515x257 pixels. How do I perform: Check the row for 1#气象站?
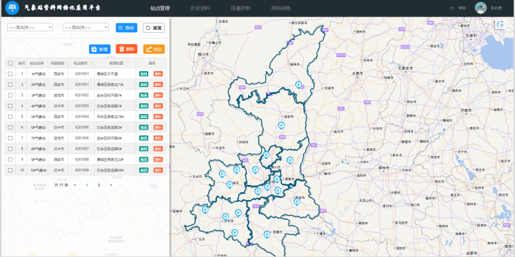click(x=10, y=74)
